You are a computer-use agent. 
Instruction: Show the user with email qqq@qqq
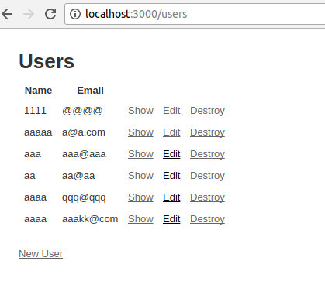point(140,197)
